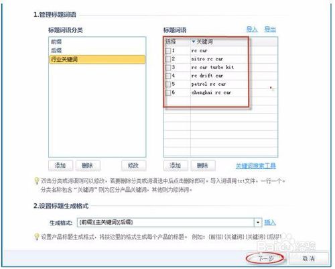Click into the 生成格式 format field
The height and width of the screenshot is (269, 335).
[165, 223]
